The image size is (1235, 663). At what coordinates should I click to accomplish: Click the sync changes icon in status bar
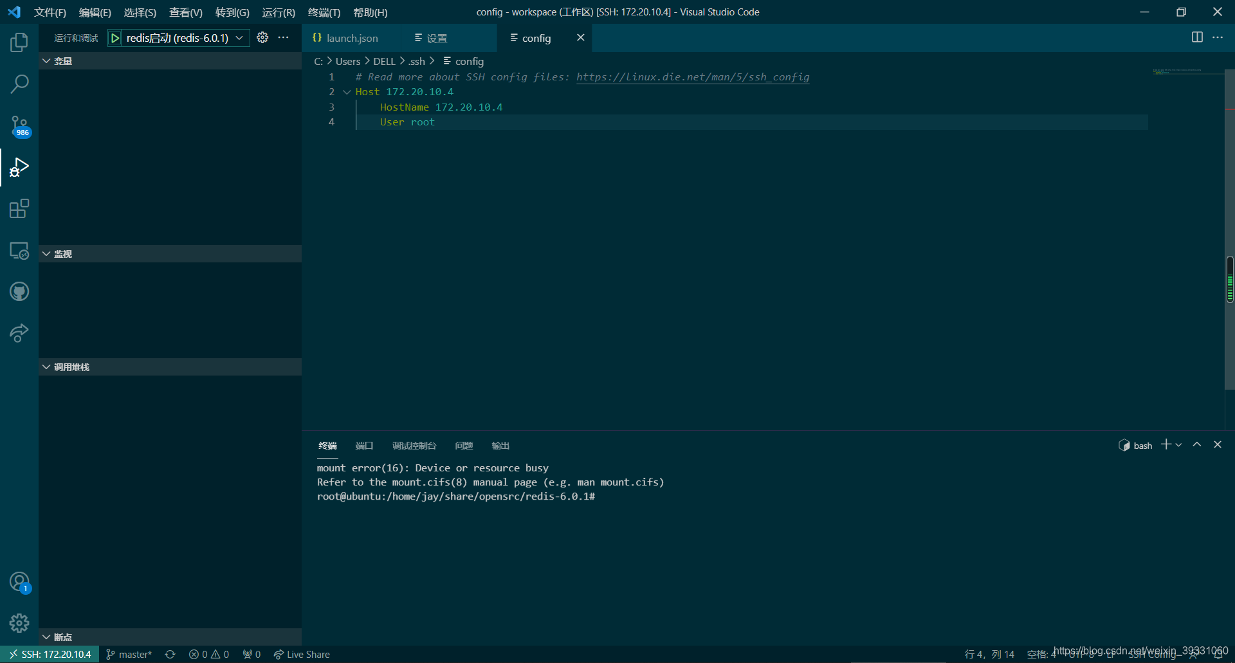point(170,654)
